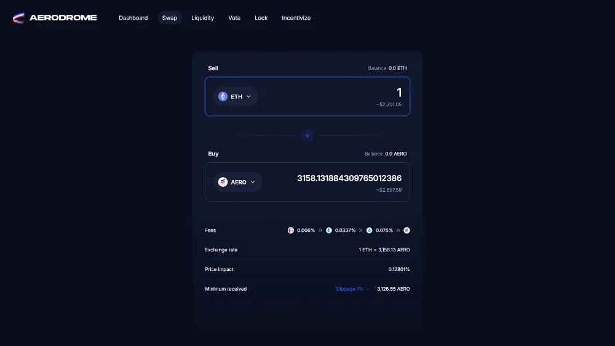
Task: Click the minimum received 3,126.55 AERO
Action: click(x=394, y=289)
